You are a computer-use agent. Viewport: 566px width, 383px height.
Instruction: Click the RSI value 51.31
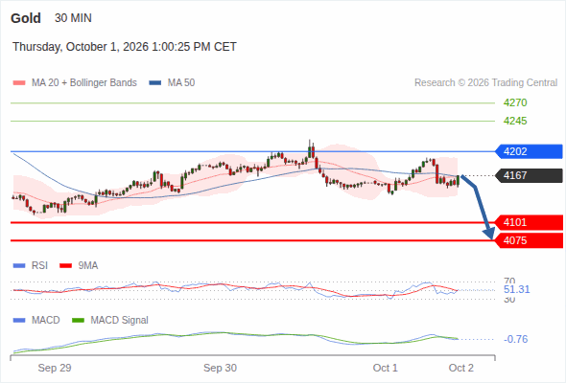[x=516, y=289]
